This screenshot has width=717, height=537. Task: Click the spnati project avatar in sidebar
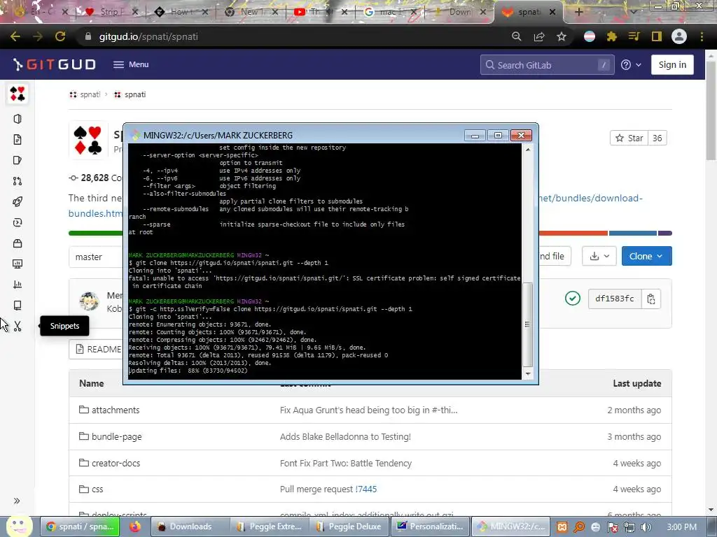tap(18, 94)
